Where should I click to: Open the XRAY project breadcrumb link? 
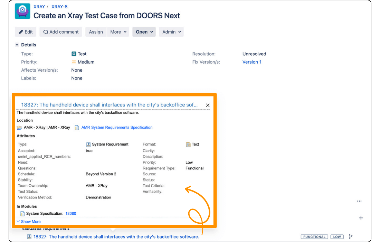click(x=39, y=7)
